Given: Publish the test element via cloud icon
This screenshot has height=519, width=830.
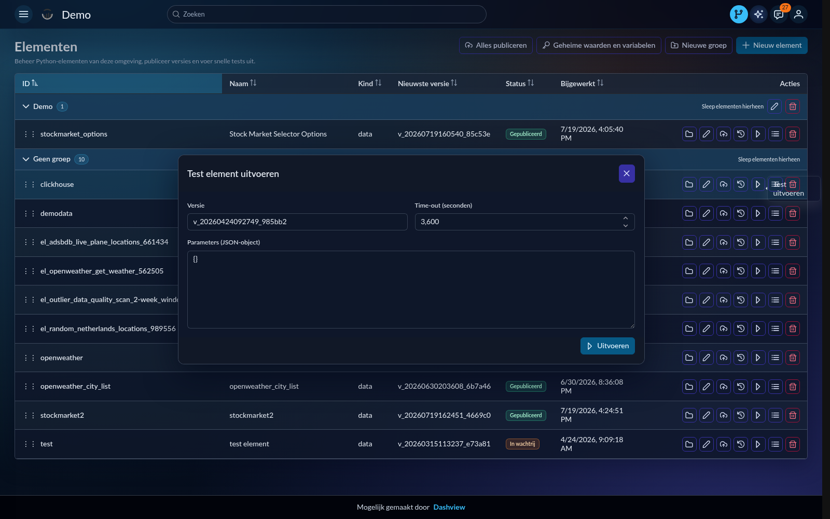Looking at the screenshot, I should tap(724, 444).
